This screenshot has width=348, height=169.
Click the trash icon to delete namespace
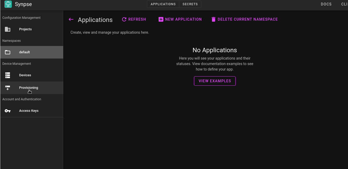[x=213, y=19]
